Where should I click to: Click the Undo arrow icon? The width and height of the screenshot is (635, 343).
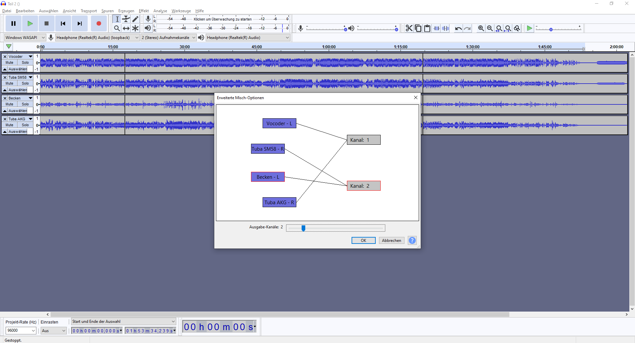(x=458, y=28)
